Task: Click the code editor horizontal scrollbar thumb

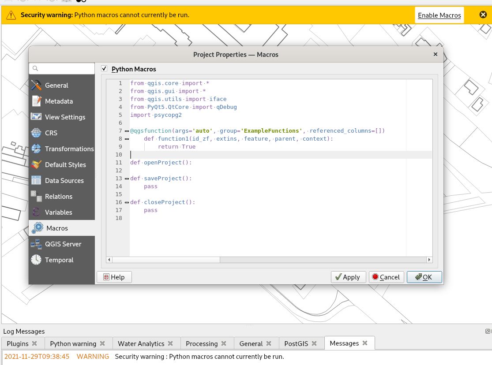Action: tap(166, 260)
